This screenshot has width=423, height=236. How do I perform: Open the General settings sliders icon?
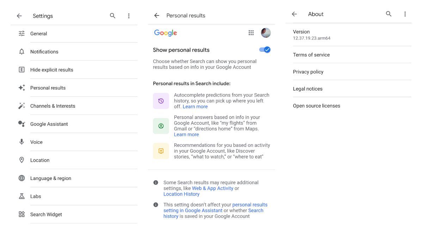click(x=21, y=33)
